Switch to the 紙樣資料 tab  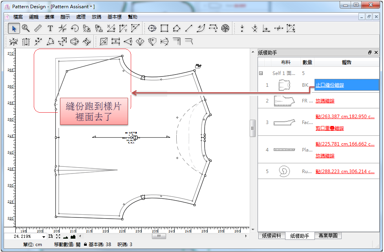point(272,236)
